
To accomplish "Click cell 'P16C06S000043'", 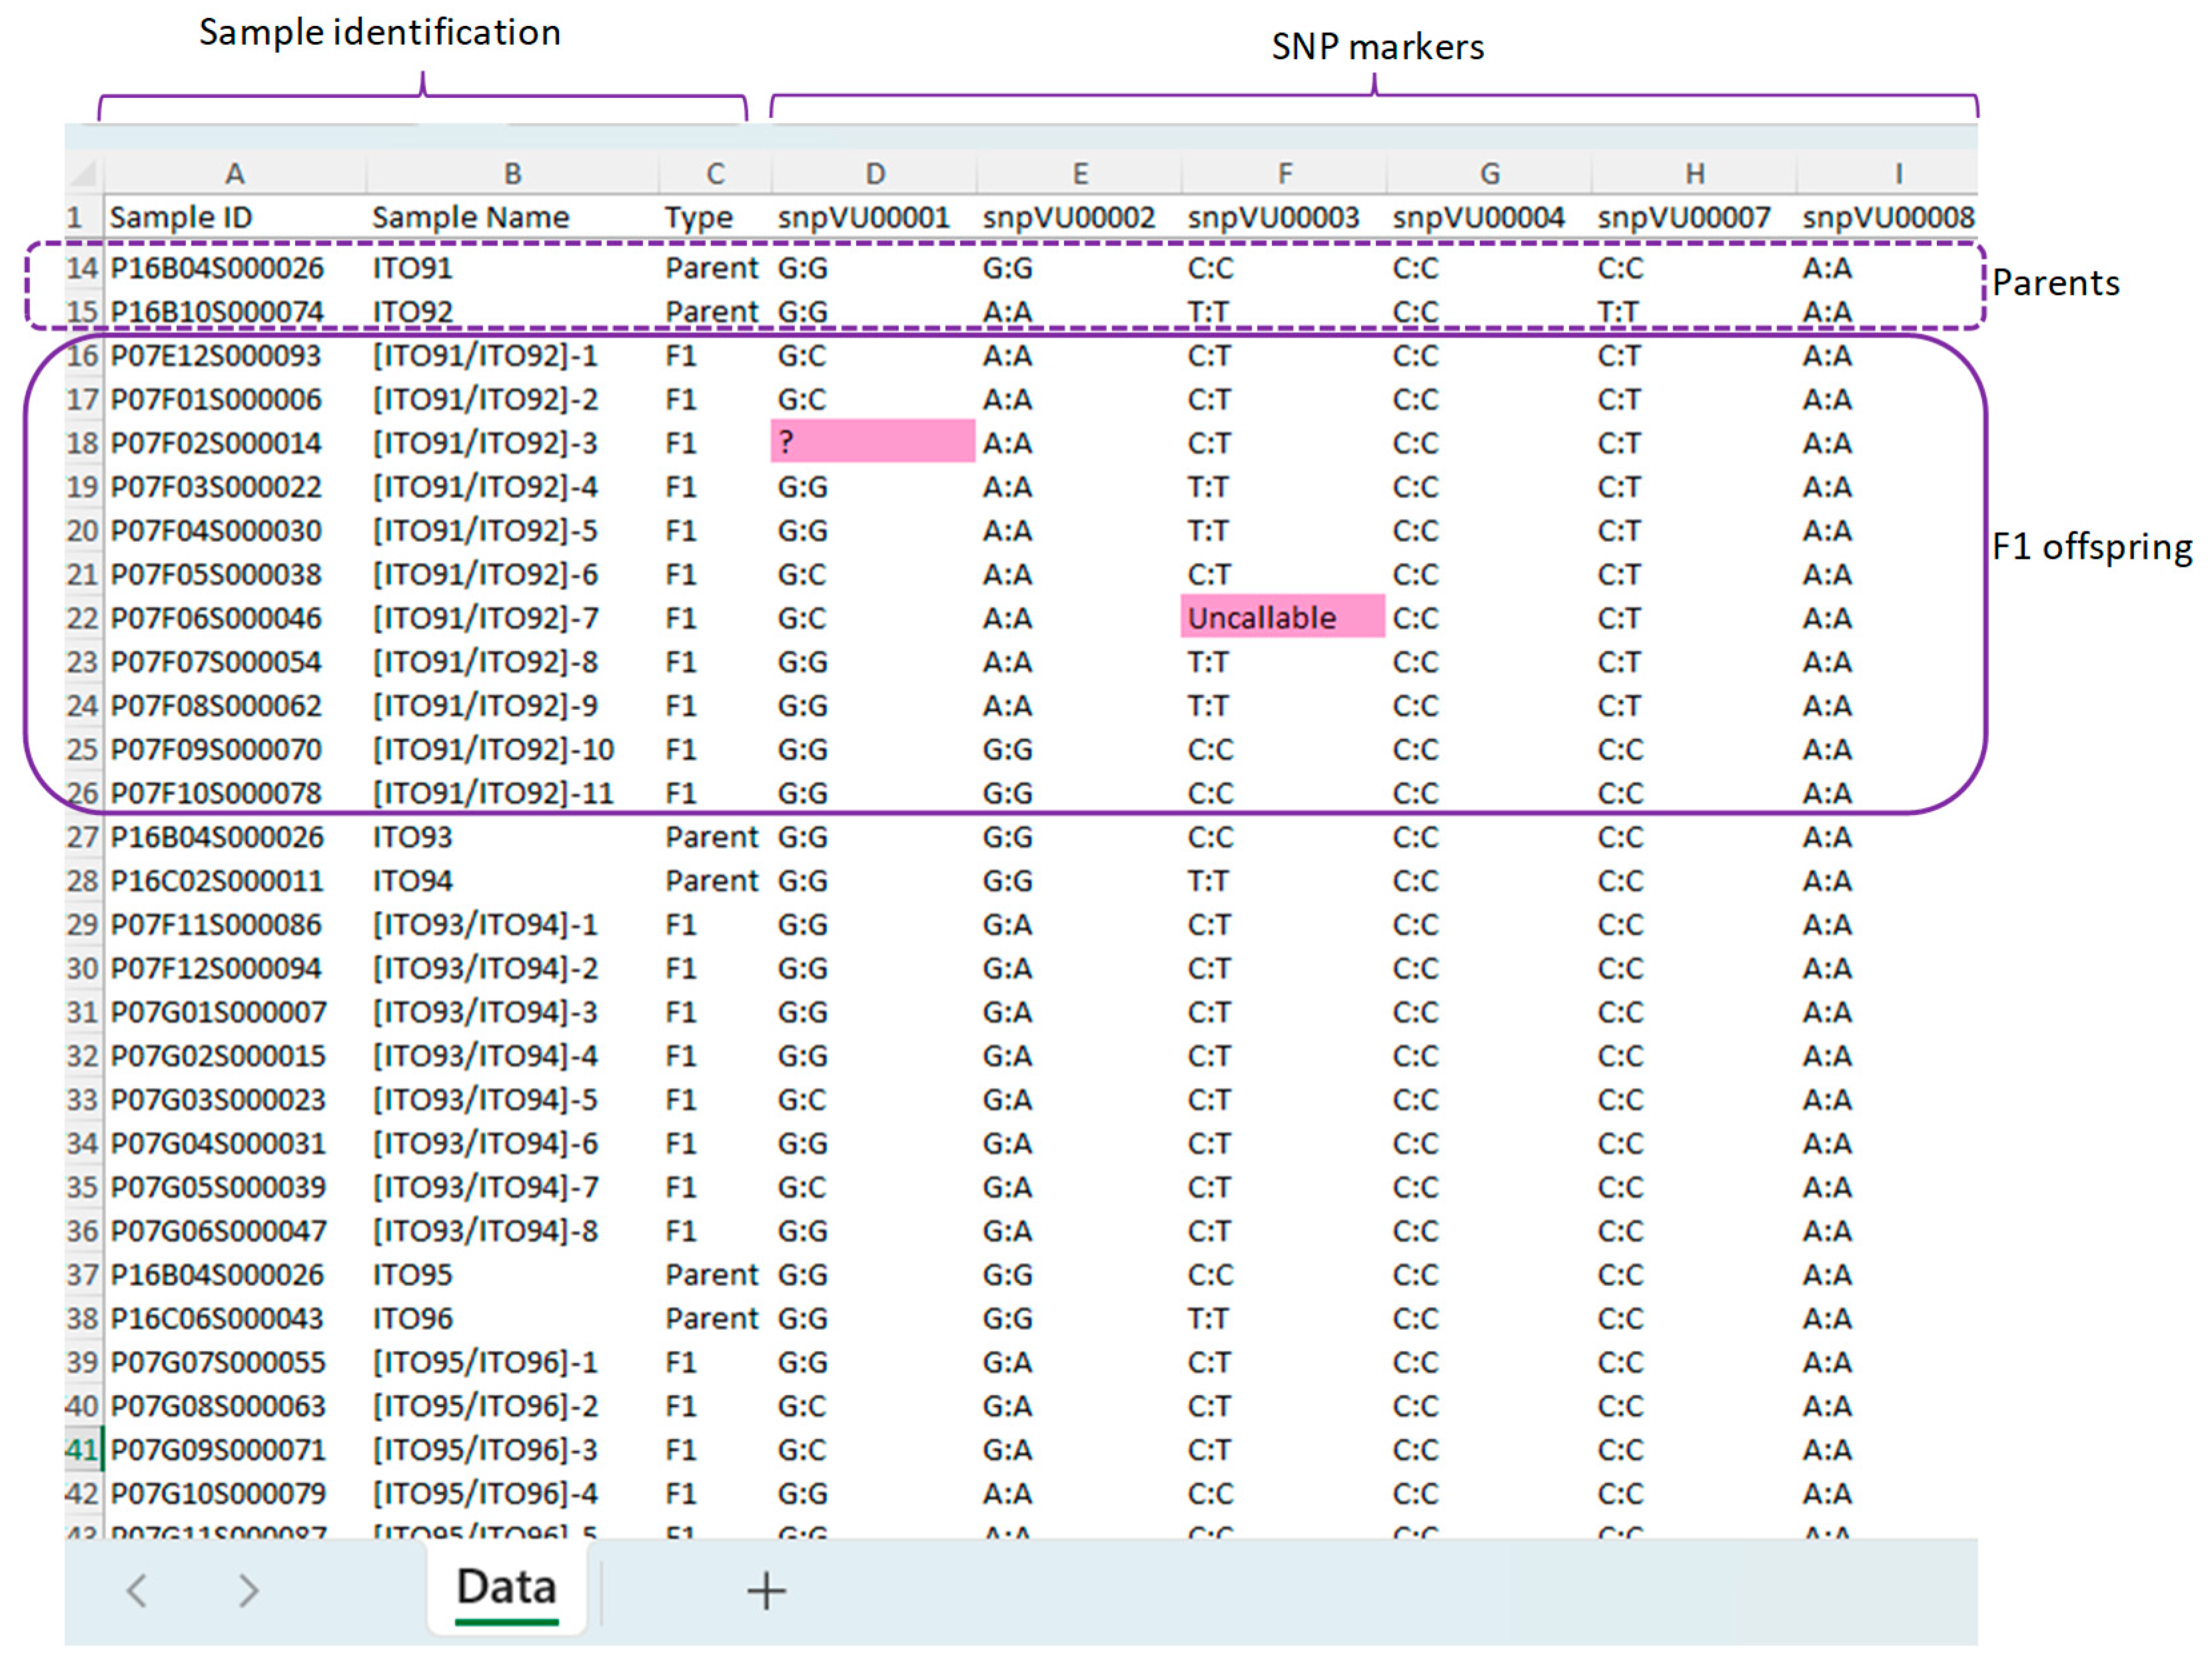I will coord(217,1318).
